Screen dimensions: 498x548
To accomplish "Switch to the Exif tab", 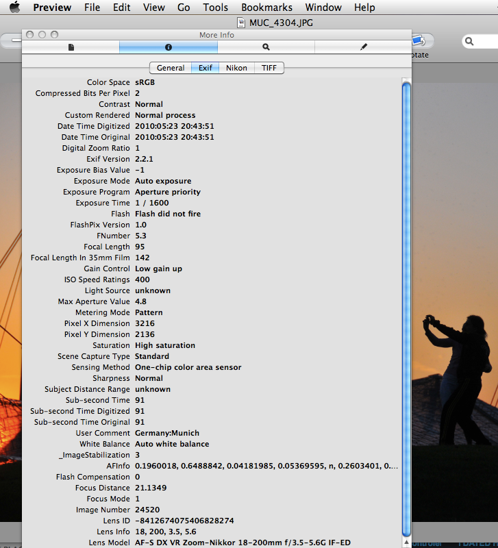I will [206, 68].
